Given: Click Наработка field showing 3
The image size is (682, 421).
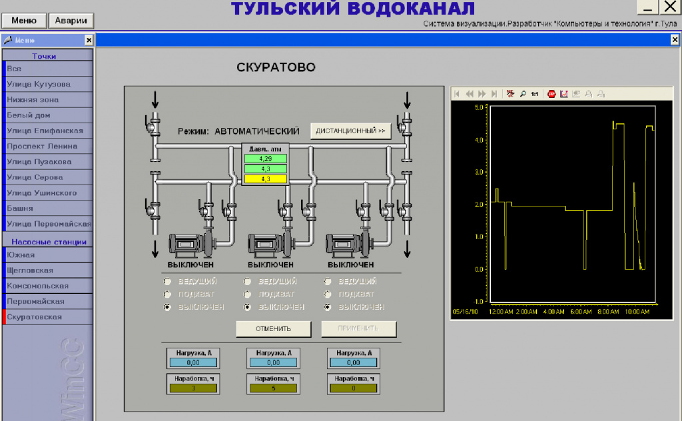Looking at the screenshot, I should pyautogui.click(x=193, y=388).
